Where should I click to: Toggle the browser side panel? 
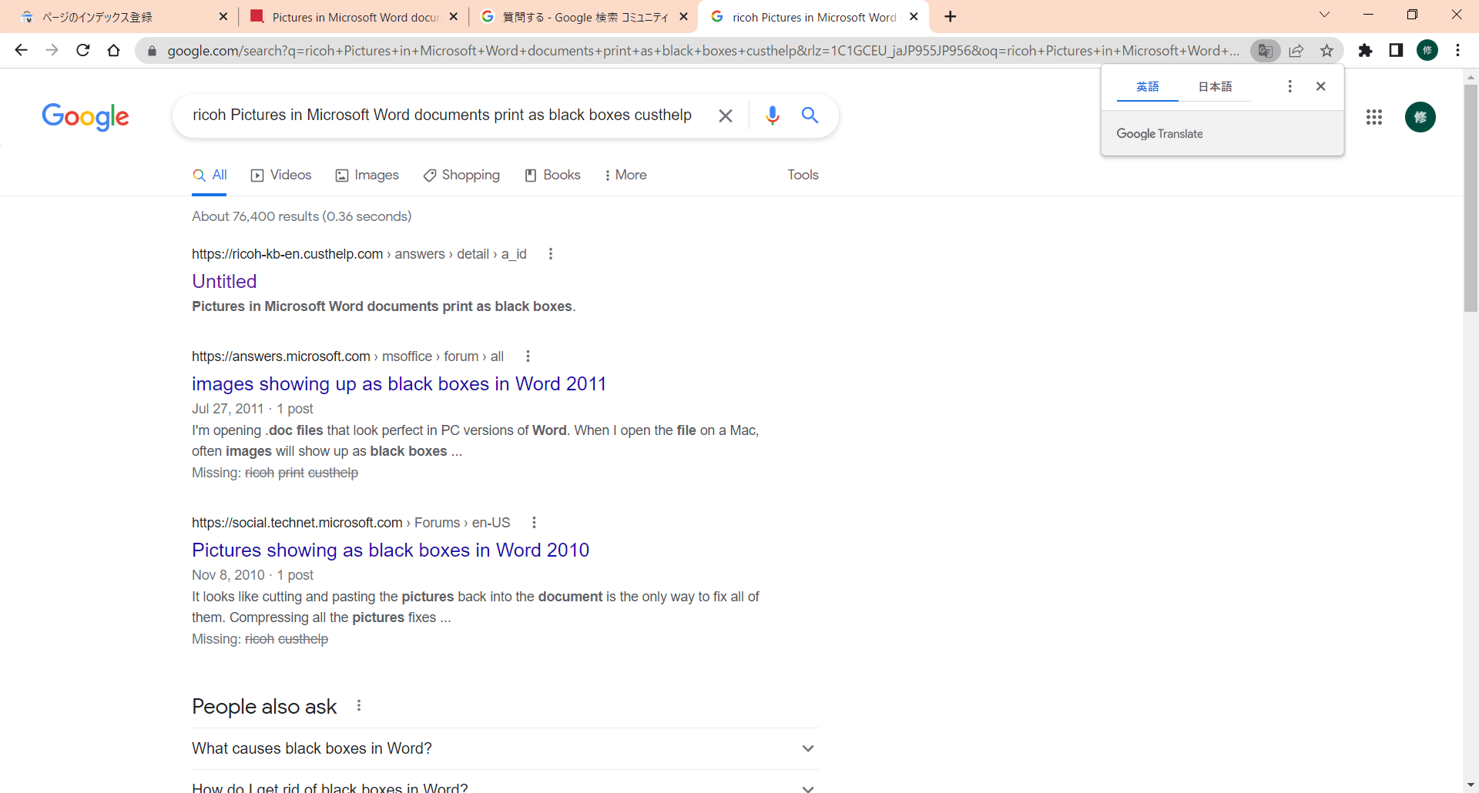[x=1396, y=50]
